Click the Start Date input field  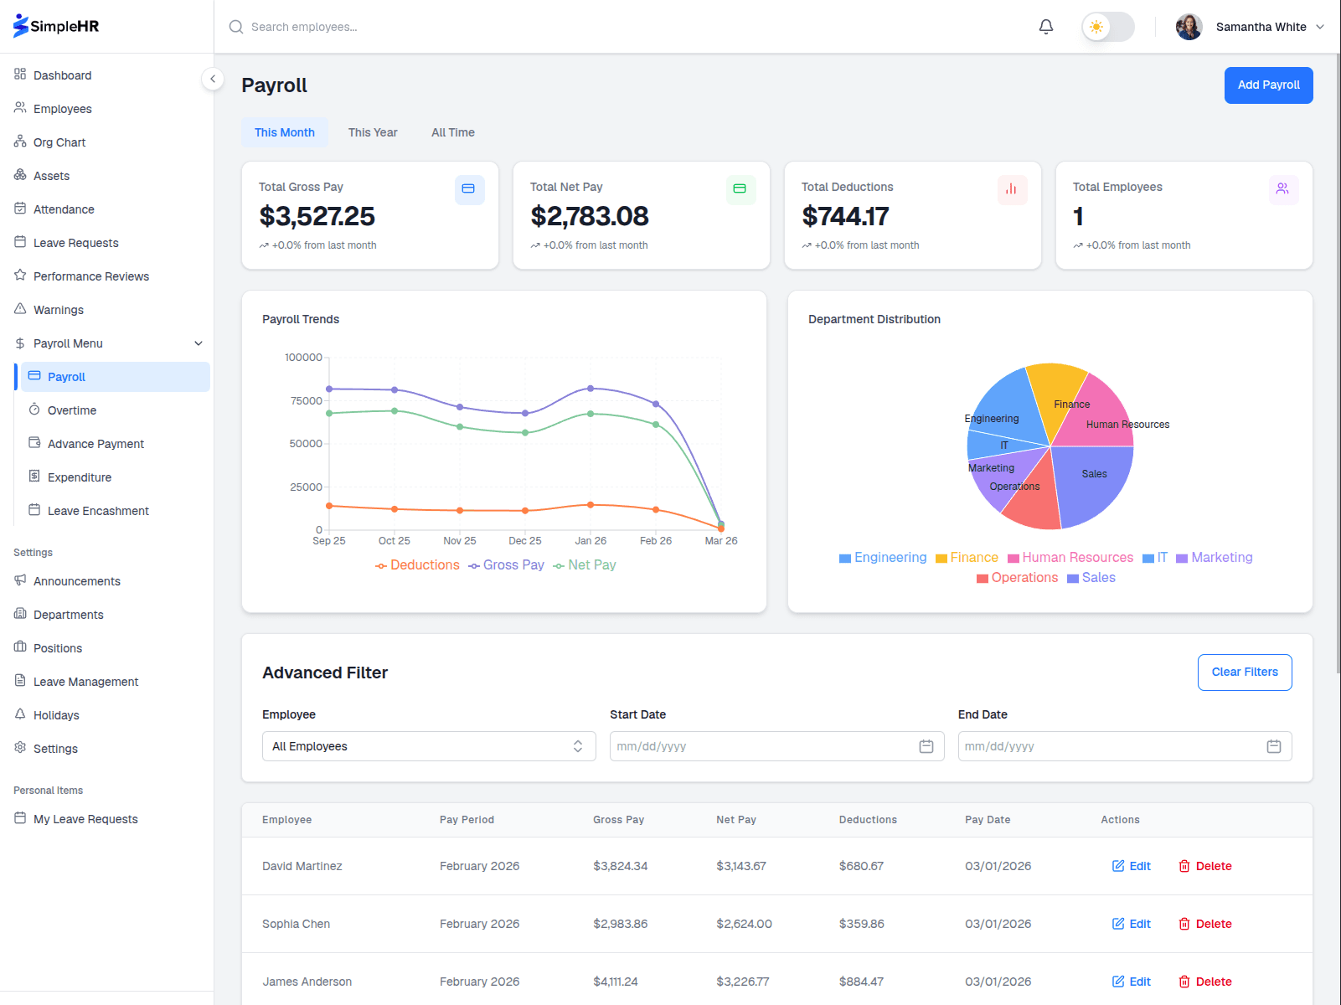pyautogui.click(x=754, y=746)
